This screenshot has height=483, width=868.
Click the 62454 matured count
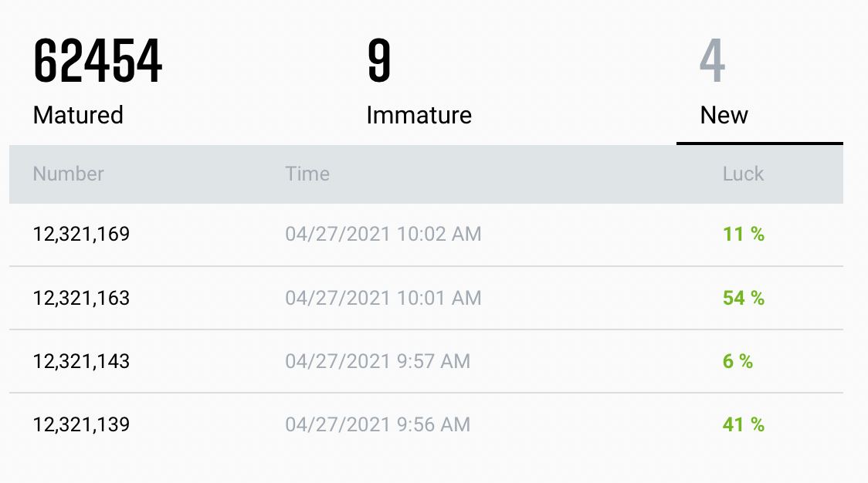click(x=97, y=60)
